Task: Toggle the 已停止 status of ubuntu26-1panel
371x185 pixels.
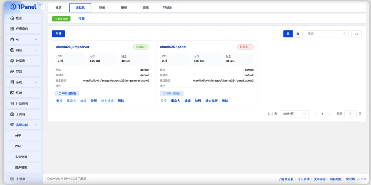Action: pos(245,47)
